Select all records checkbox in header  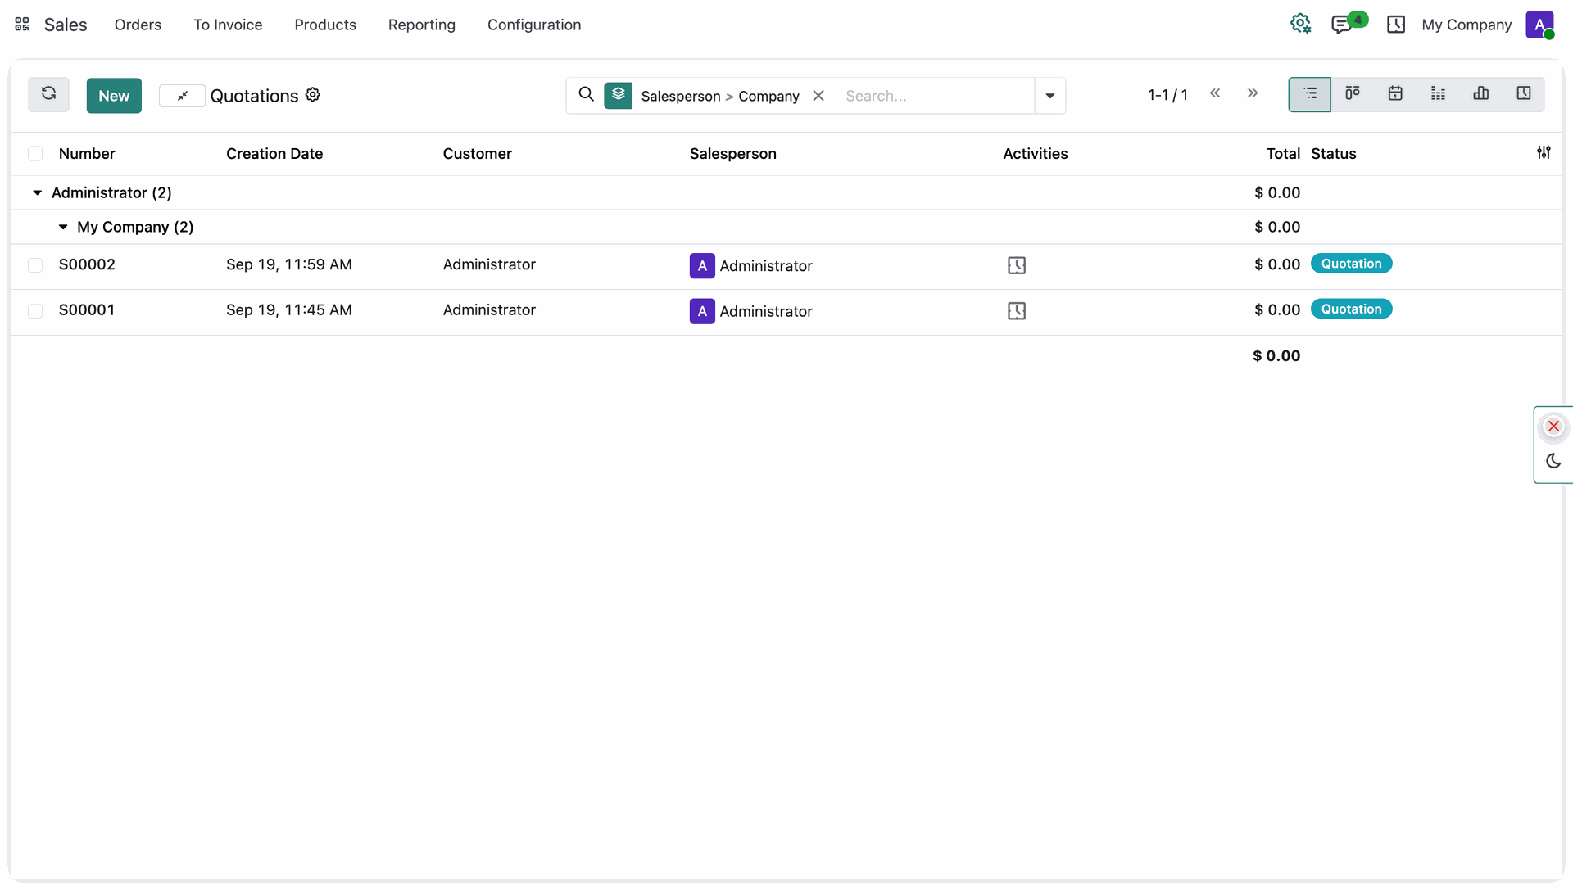35,154
